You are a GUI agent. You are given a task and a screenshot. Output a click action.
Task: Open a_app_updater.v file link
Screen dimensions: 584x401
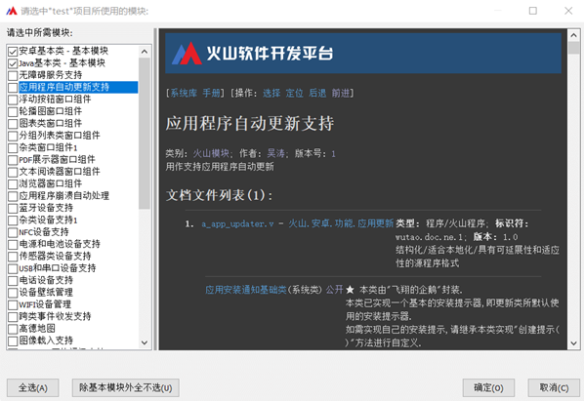tap(237, 224)
